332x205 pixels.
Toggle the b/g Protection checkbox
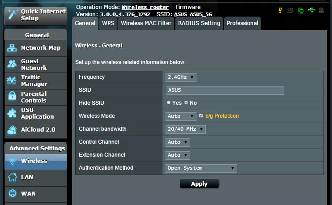201,115
